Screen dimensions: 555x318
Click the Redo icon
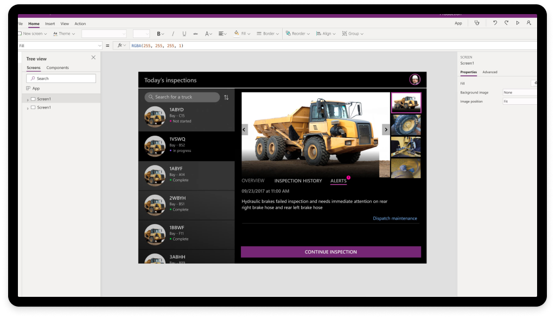[x=507, y=23]
